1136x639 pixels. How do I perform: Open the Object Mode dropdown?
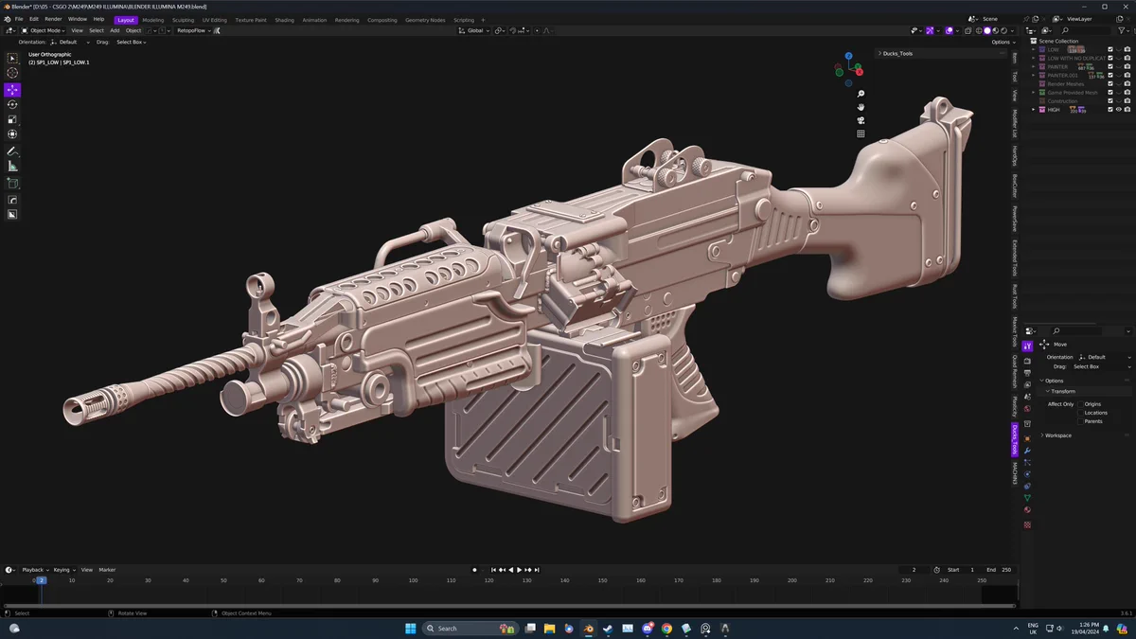(x=44, y=30)
